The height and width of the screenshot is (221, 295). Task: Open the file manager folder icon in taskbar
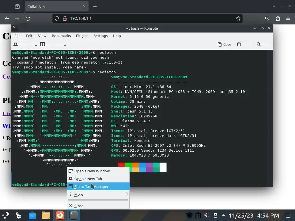point(46,215)
